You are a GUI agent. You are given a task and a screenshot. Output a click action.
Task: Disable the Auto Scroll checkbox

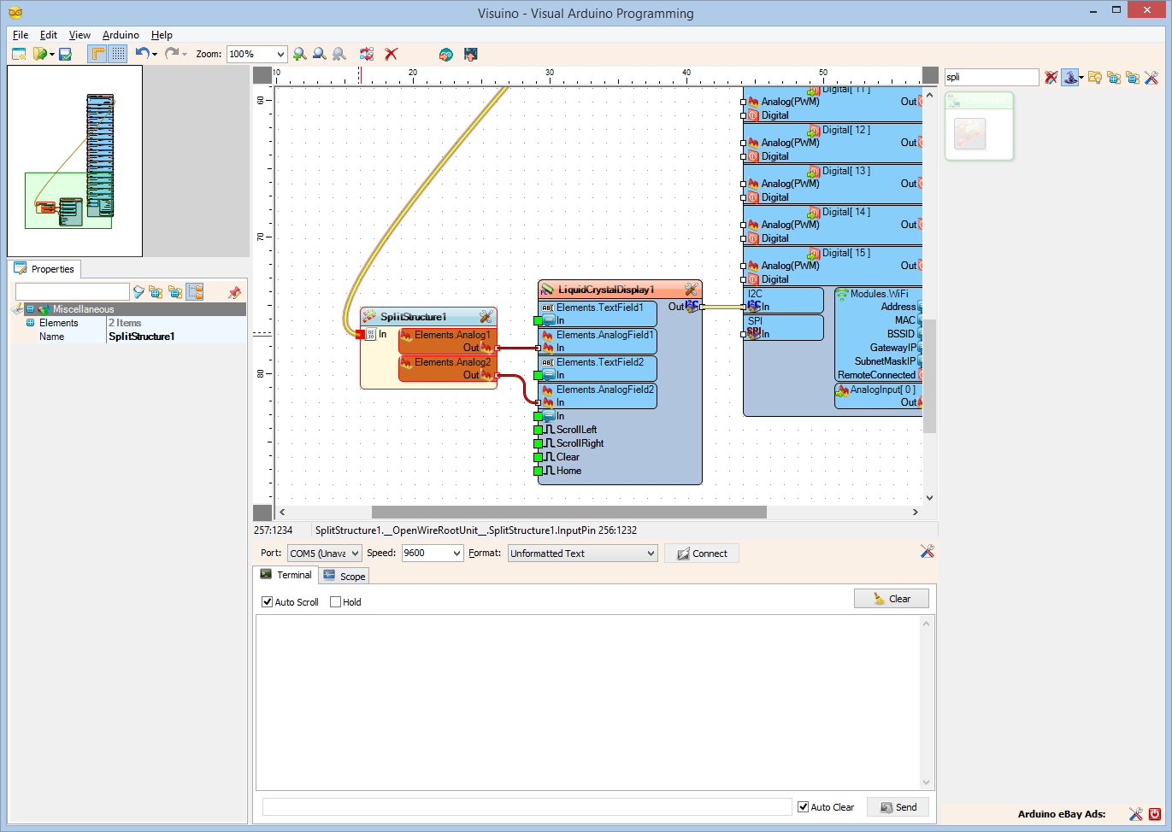click(268, 602)
